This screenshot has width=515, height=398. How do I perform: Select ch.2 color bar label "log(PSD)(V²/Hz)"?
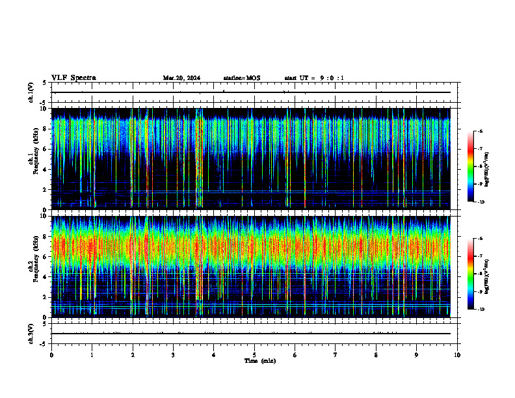pos(486,276)
